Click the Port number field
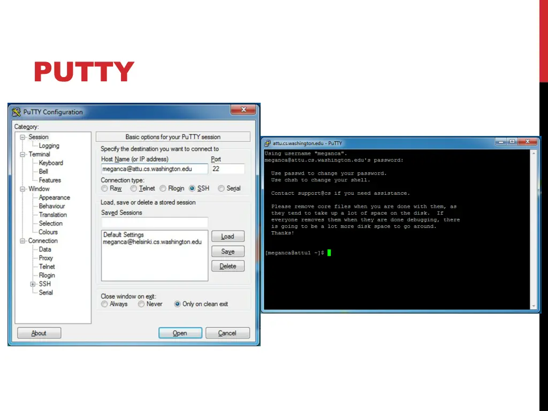 point(228,169)
